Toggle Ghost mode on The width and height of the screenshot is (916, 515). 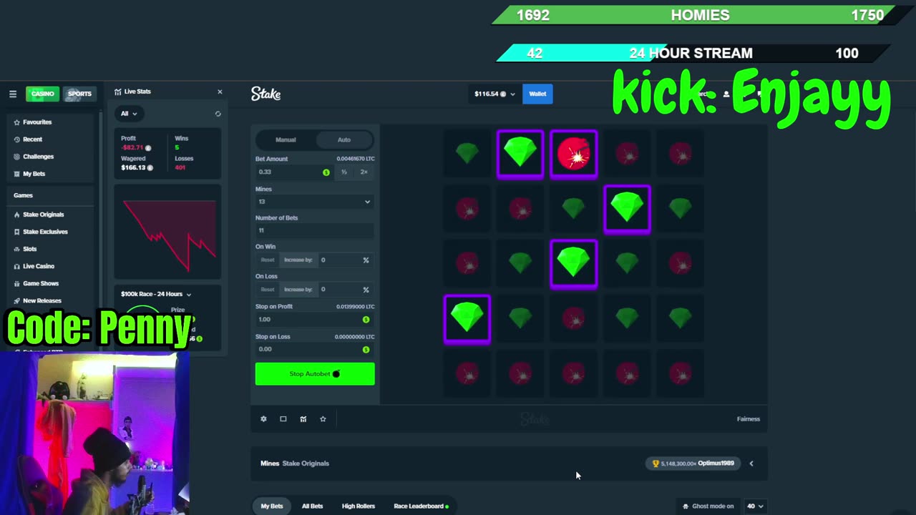pyautogui.click(x=708, y=506)
